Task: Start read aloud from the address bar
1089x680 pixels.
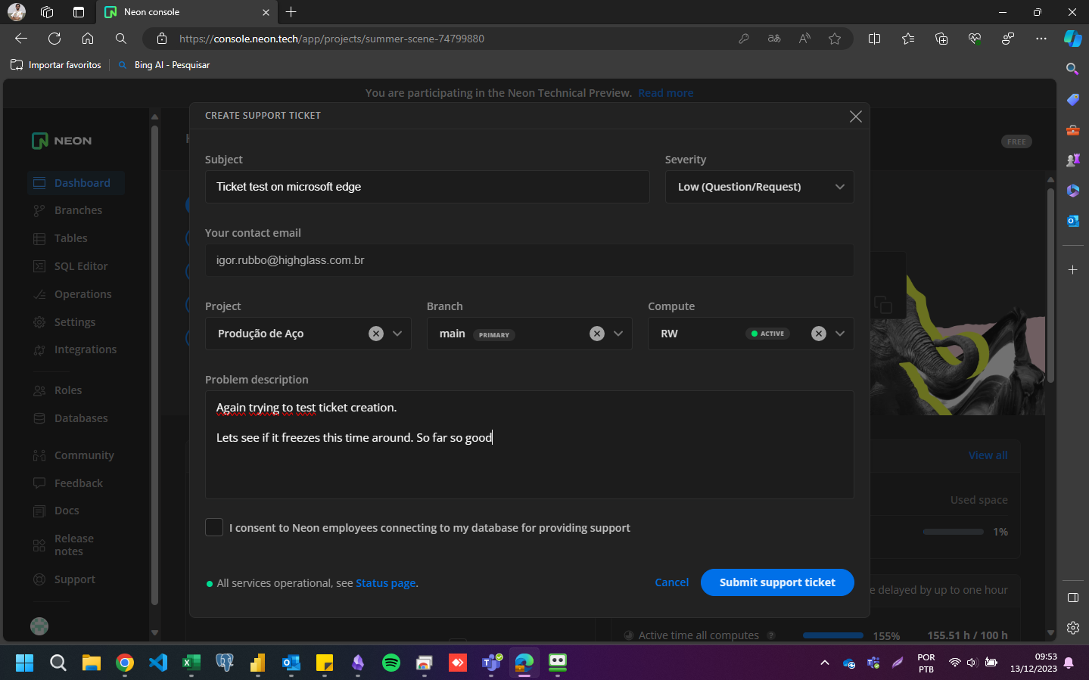Action: click(x=804, y=39)
